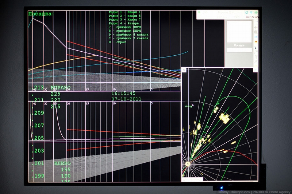Image resolution: width=292 pixels, height=194 pixels.
Task: Click the orange icon in right sidebar
Action: (x=255, y=41)
